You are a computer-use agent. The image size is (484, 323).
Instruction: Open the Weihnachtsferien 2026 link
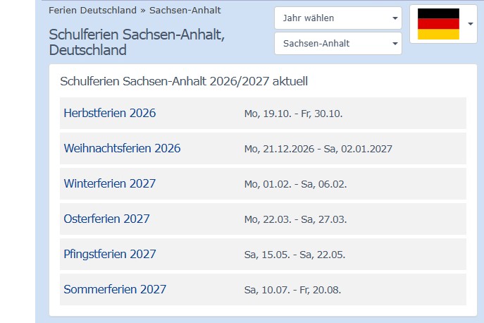pos(123,148)
